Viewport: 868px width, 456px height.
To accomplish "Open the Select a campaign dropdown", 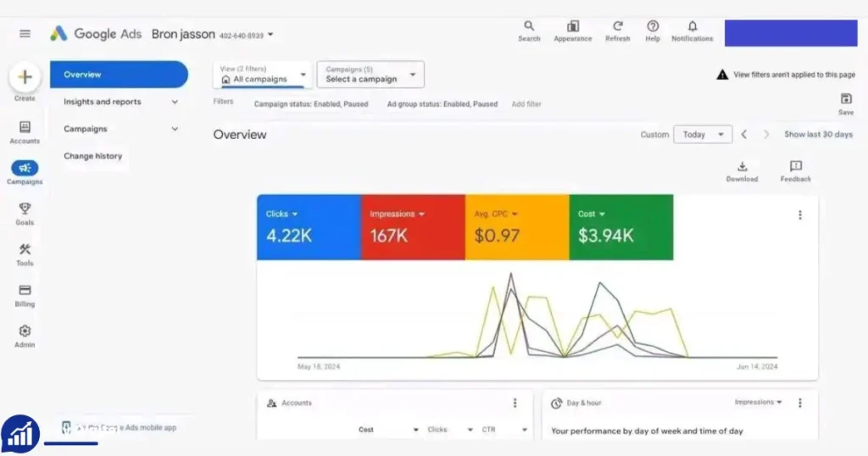I will click(x=370, y=75).
